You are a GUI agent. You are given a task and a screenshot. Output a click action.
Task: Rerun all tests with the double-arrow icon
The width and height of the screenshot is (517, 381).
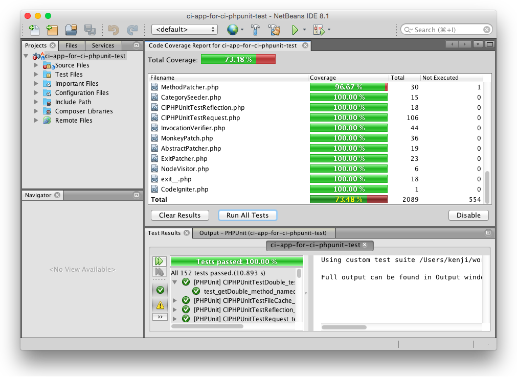coord(160,260)
